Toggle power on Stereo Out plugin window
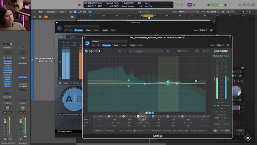 pos(60,28)
